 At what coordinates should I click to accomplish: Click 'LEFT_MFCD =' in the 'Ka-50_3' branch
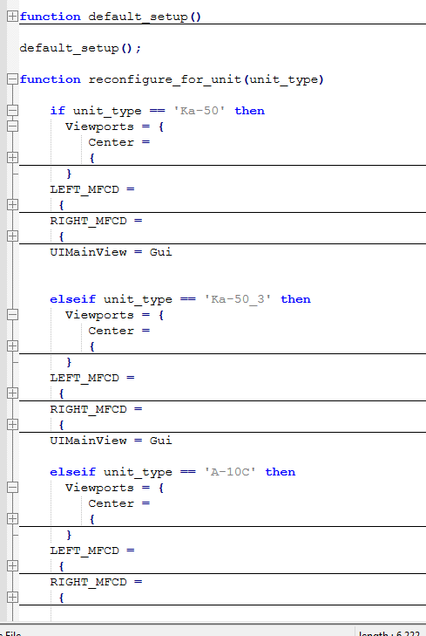92,378
